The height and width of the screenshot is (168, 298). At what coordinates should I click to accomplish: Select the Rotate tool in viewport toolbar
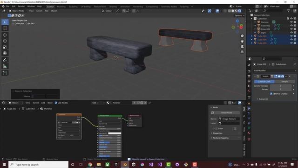5,41
